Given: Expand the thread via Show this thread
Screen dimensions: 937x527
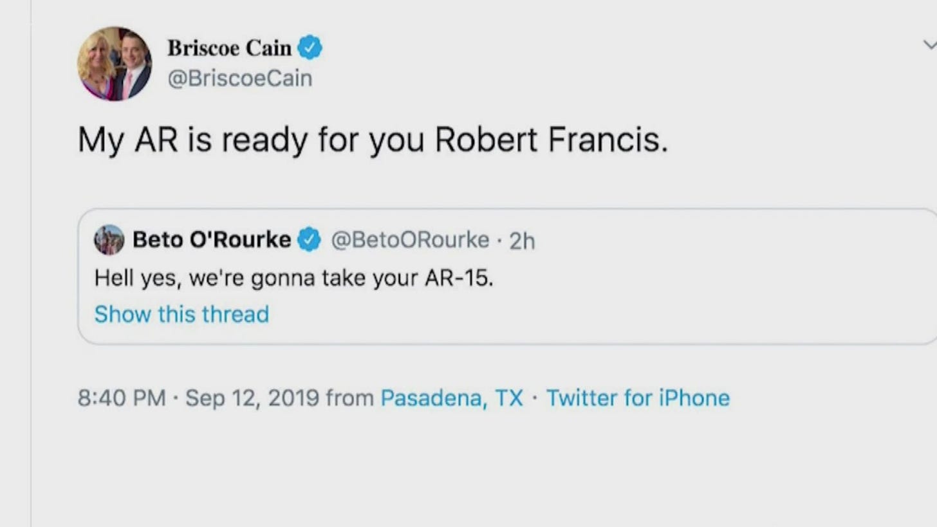Looking at the screenshot, I should pos(181,314).
